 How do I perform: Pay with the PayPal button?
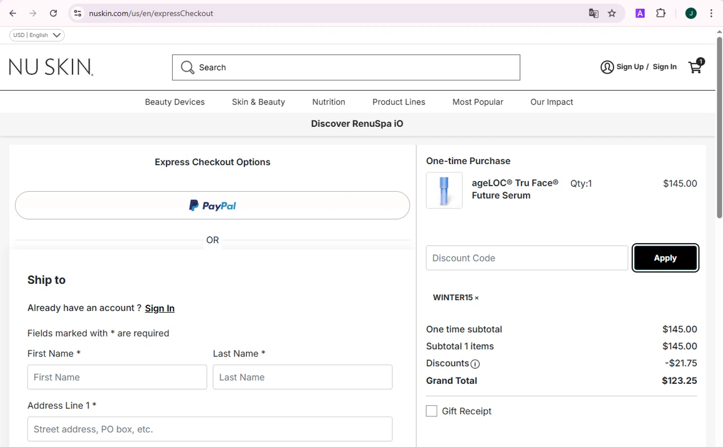coord(213,206)
